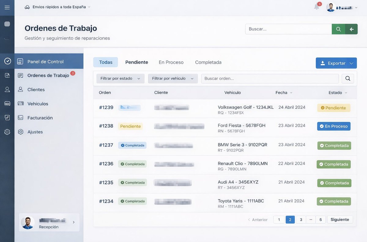This screenshot has width=367, height=242.
Task: Open the Filtrar por vehiculo dropdown
Action: (x=172, y=78)
